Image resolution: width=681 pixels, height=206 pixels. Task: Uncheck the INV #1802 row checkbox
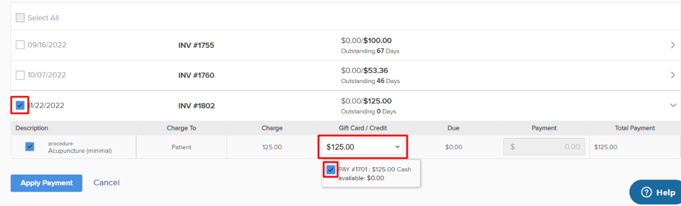point(20,105)
